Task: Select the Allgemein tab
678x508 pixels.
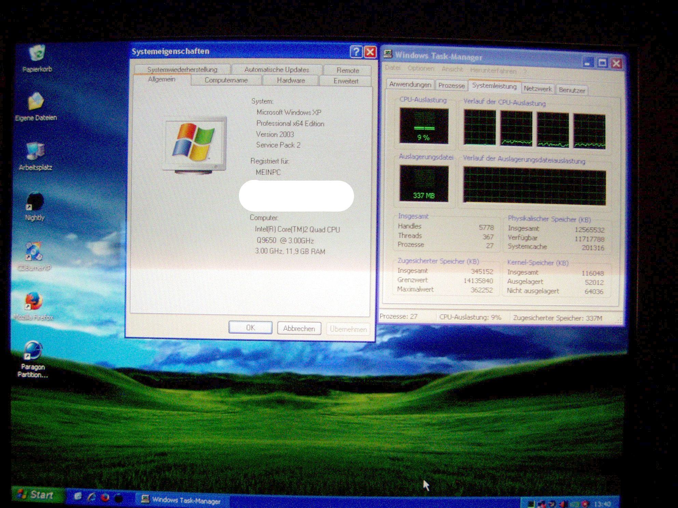Action: (x=161, y=80)
